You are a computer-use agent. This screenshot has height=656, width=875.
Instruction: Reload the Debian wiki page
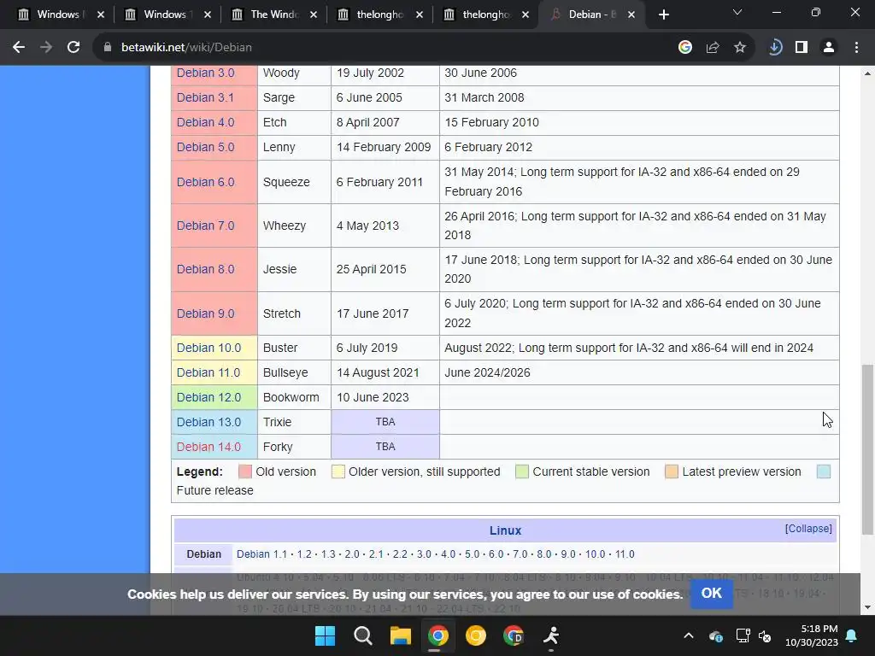73,48
